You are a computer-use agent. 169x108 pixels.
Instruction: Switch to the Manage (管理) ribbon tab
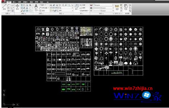(x=36, y=2)
